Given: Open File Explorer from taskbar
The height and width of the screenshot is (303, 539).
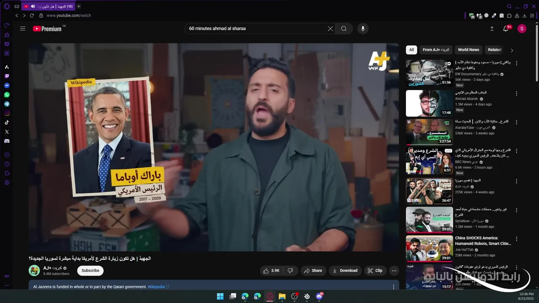Looking at the screenshot, I should coord(282,296).
